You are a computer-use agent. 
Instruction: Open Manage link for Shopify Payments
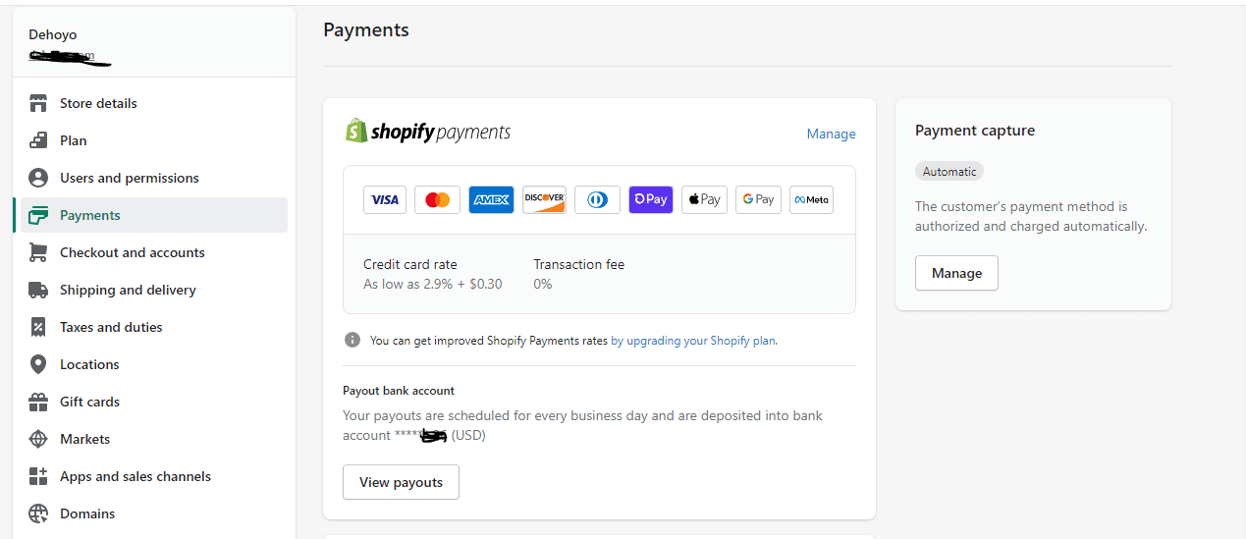click(832, 134)
